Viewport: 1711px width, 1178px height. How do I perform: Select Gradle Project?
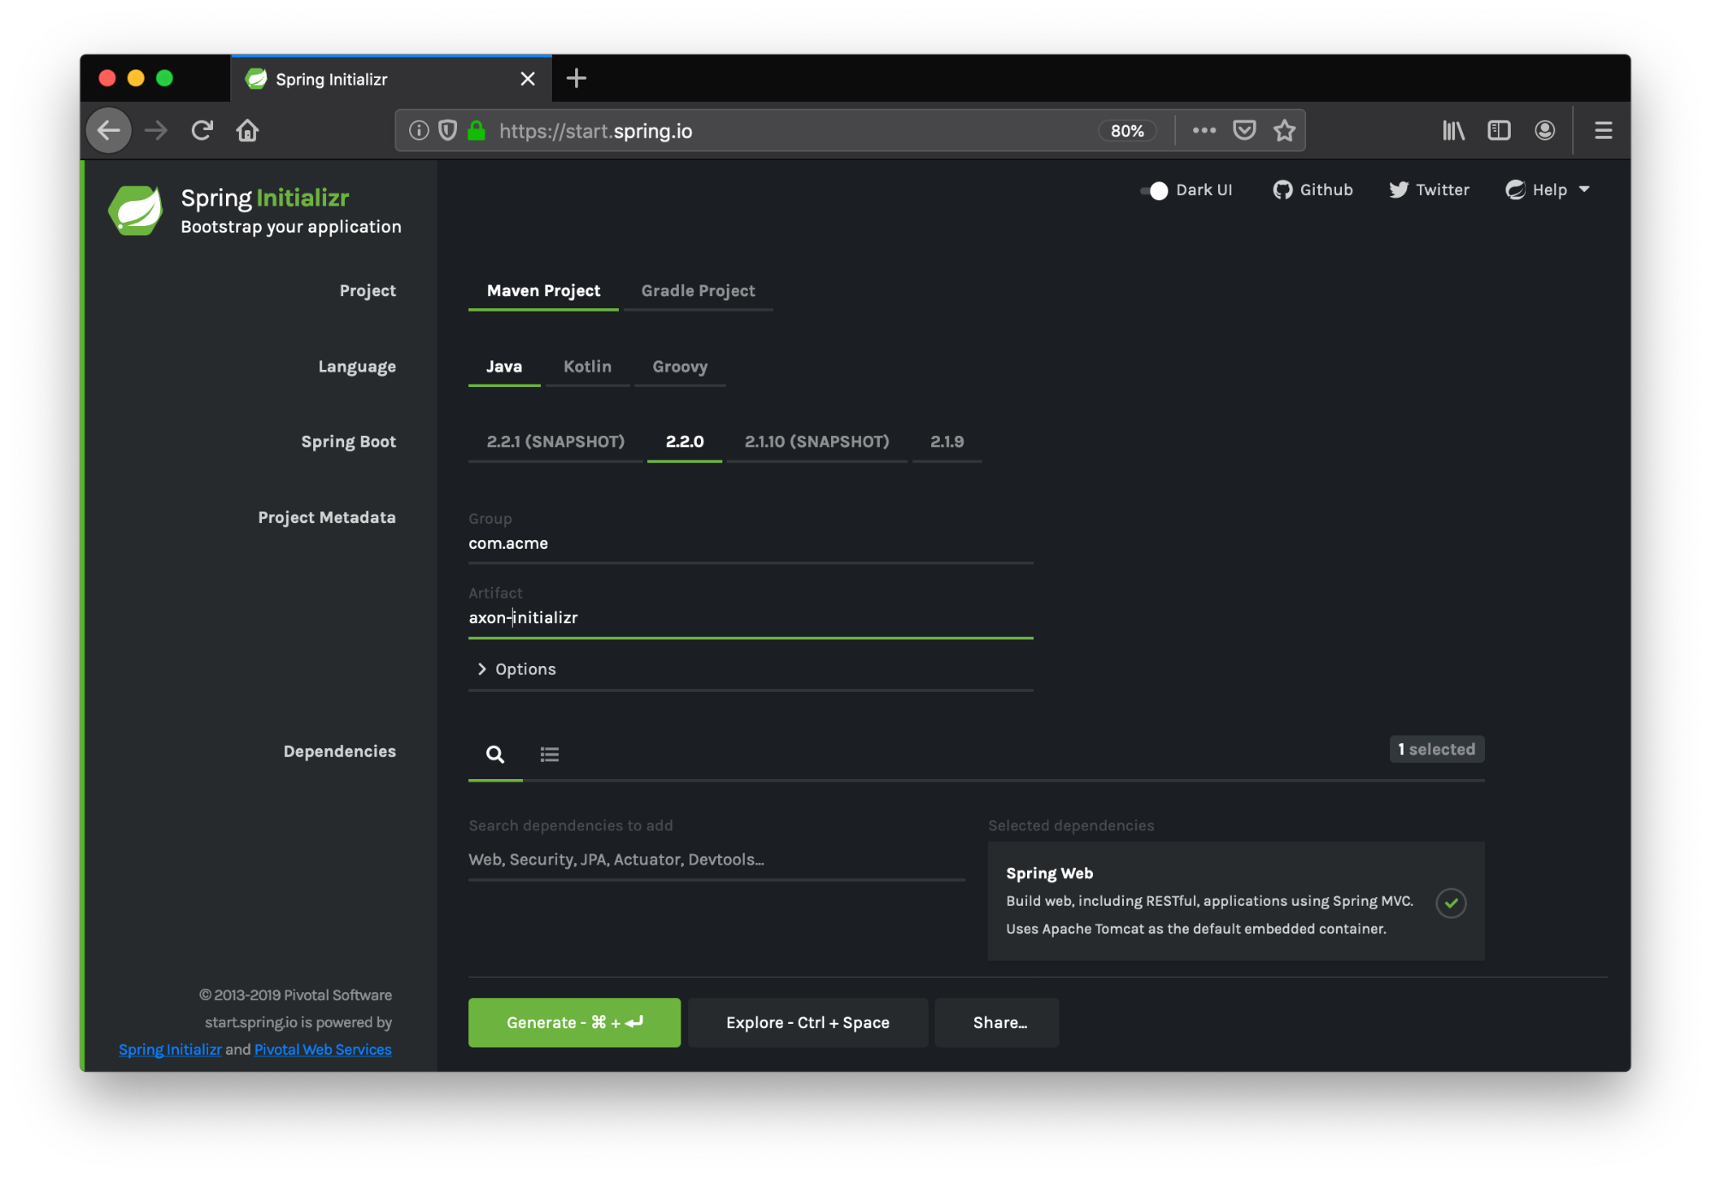coord(698,291)
